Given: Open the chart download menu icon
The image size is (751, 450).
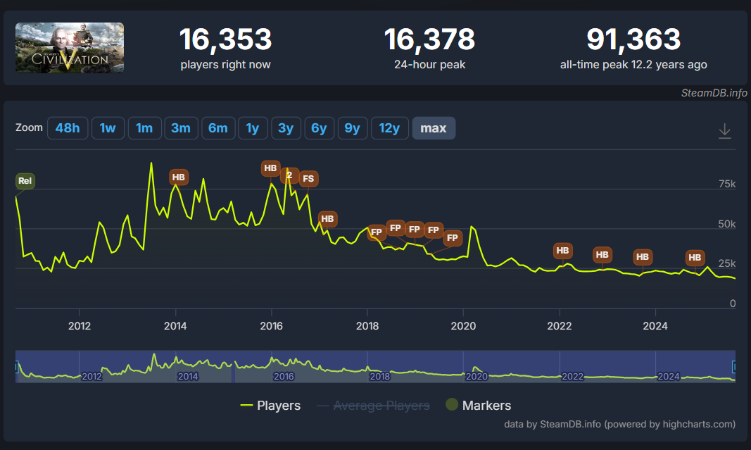Looking at the screenshot, I should tap(725, 130).
